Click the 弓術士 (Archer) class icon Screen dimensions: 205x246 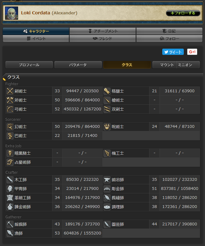[10, 109]
